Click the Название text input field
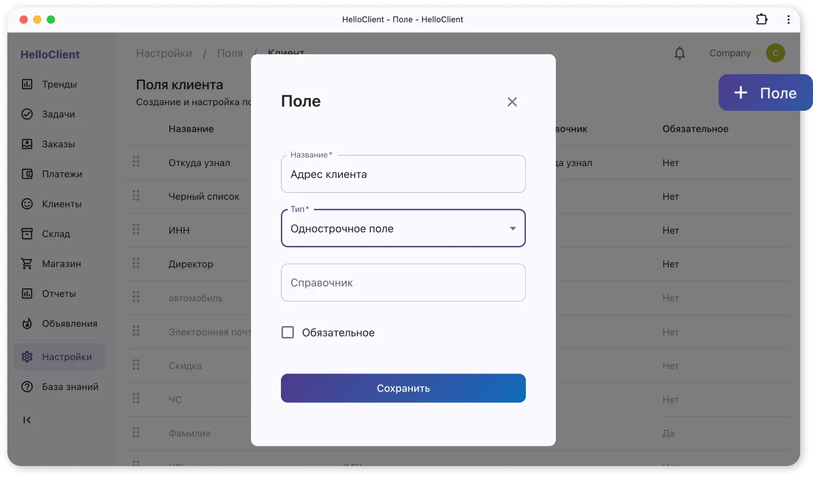The width and height of the screenshot is (813, 477). tap(403, 174)
